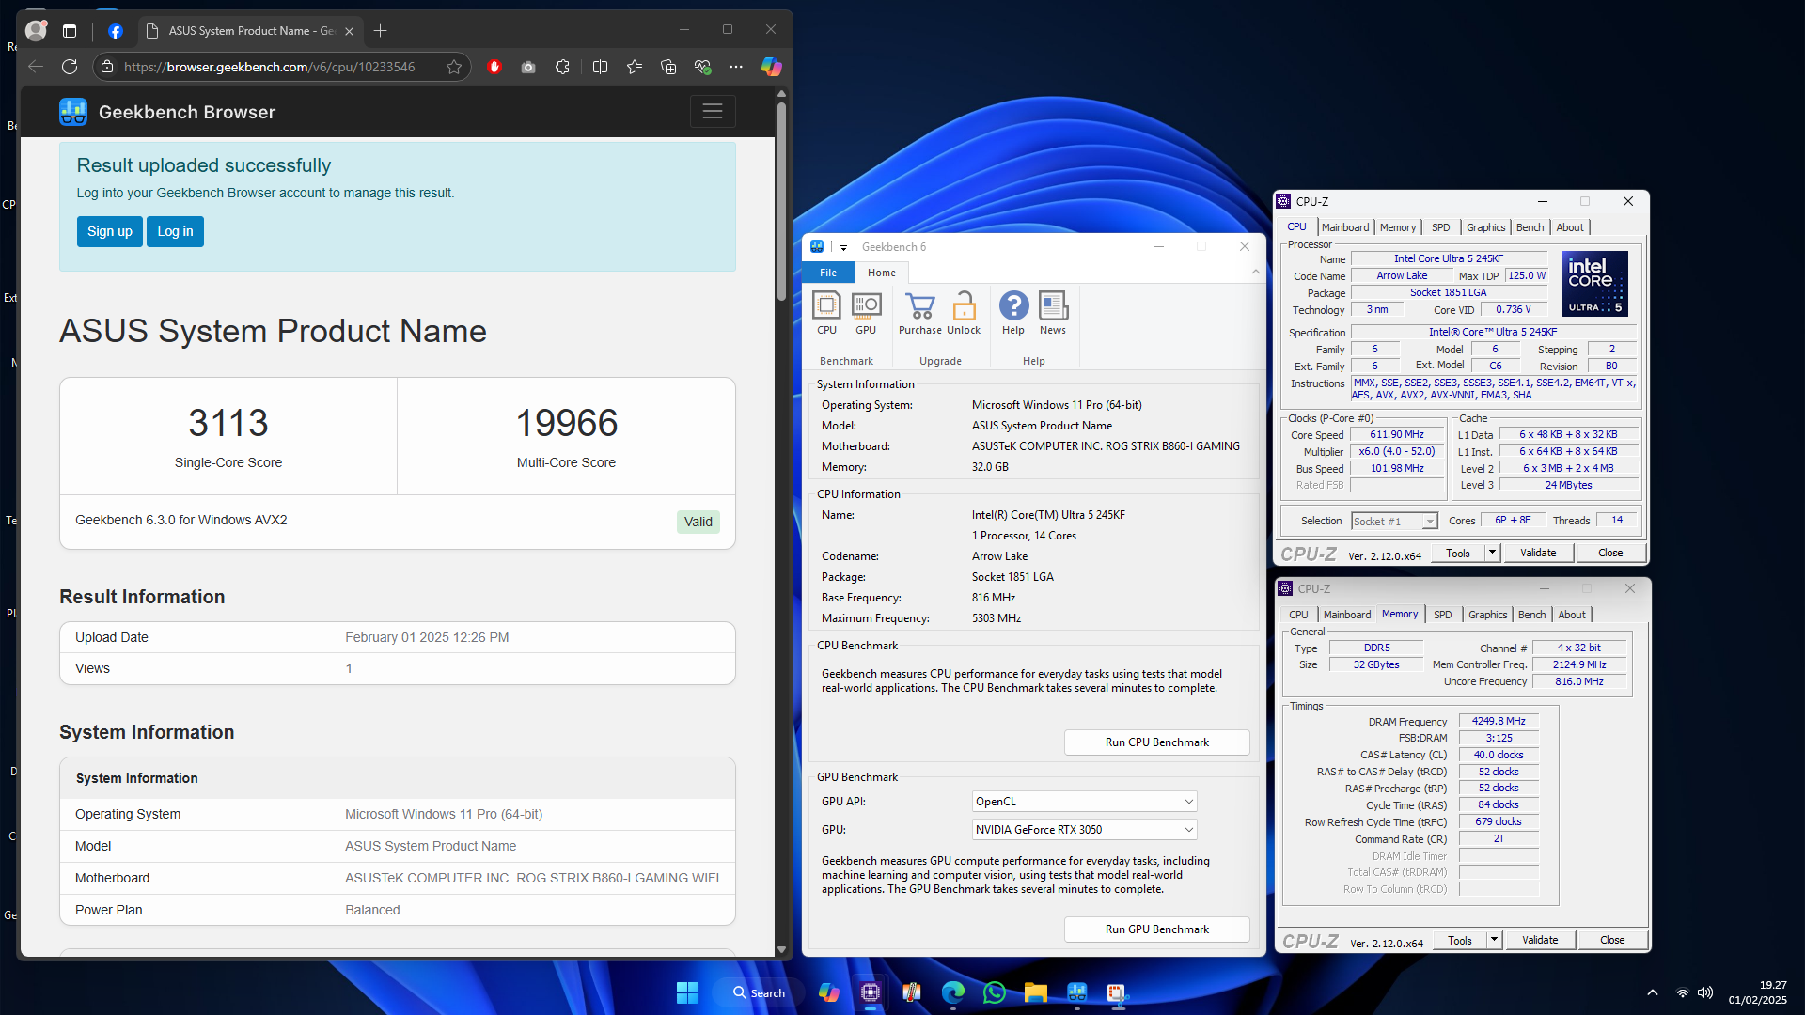
Task: Open Tools dropdown arrow in bottom CPU-Z window
Action: [1494, 940]
